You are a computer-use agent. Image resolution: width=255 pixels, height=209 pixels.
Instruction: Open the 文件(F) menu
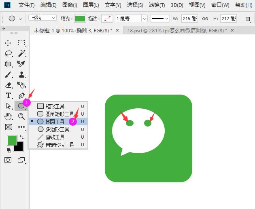(x=26, y=5)
